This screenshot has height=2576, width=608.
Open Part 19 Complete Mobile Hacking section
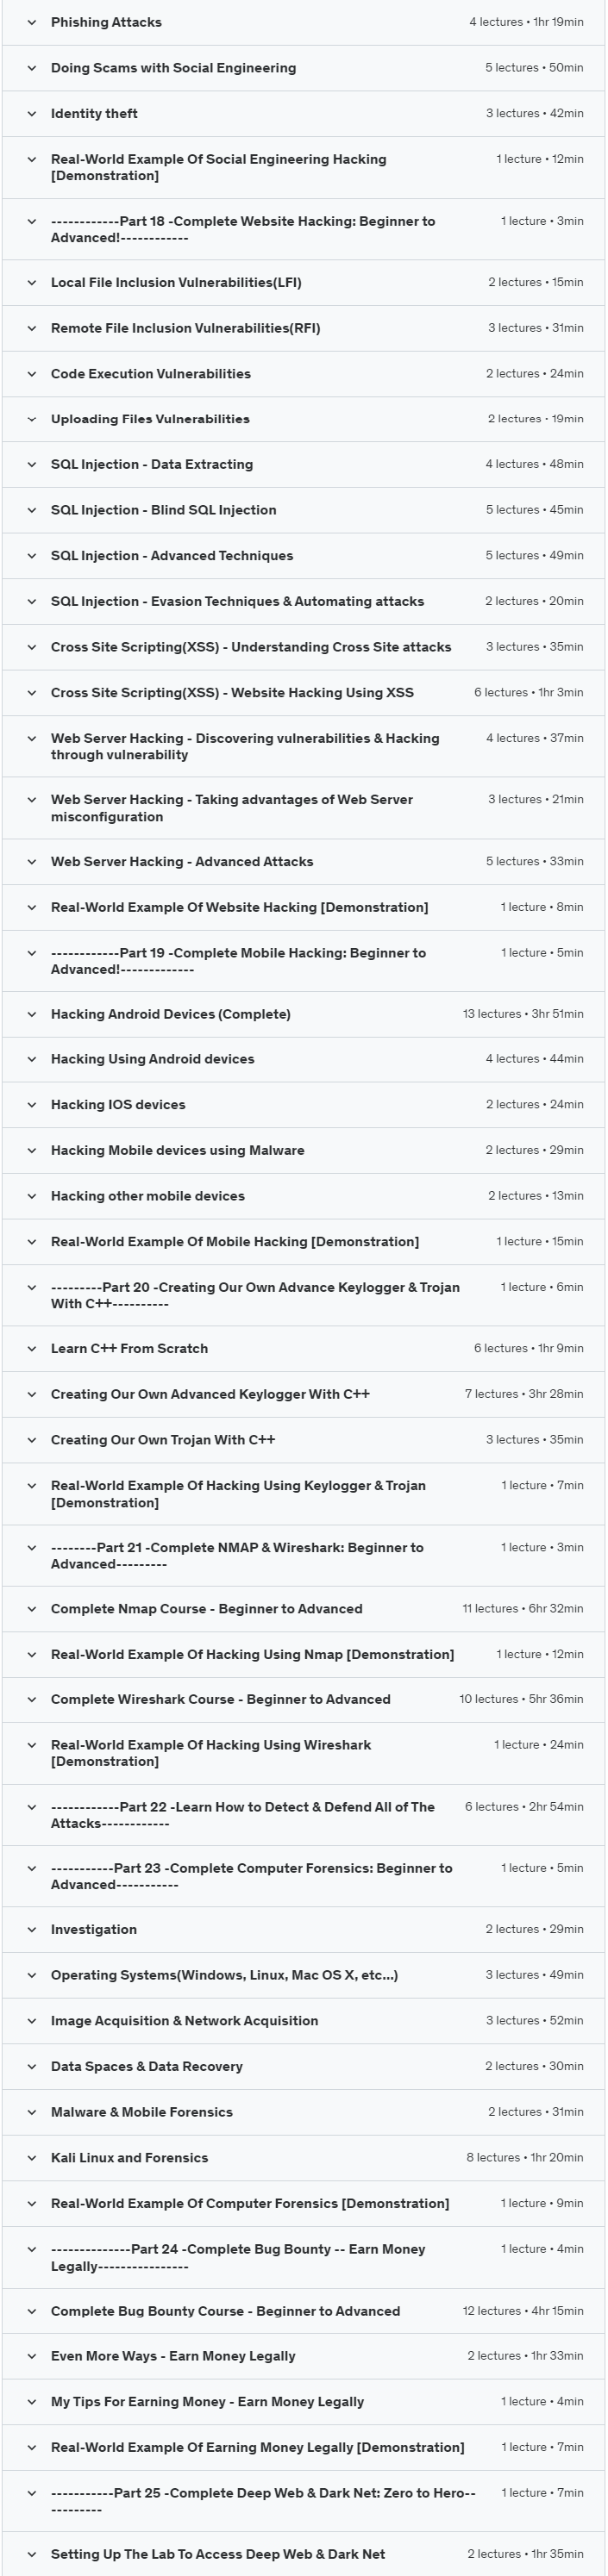click(x=238, y=961)
